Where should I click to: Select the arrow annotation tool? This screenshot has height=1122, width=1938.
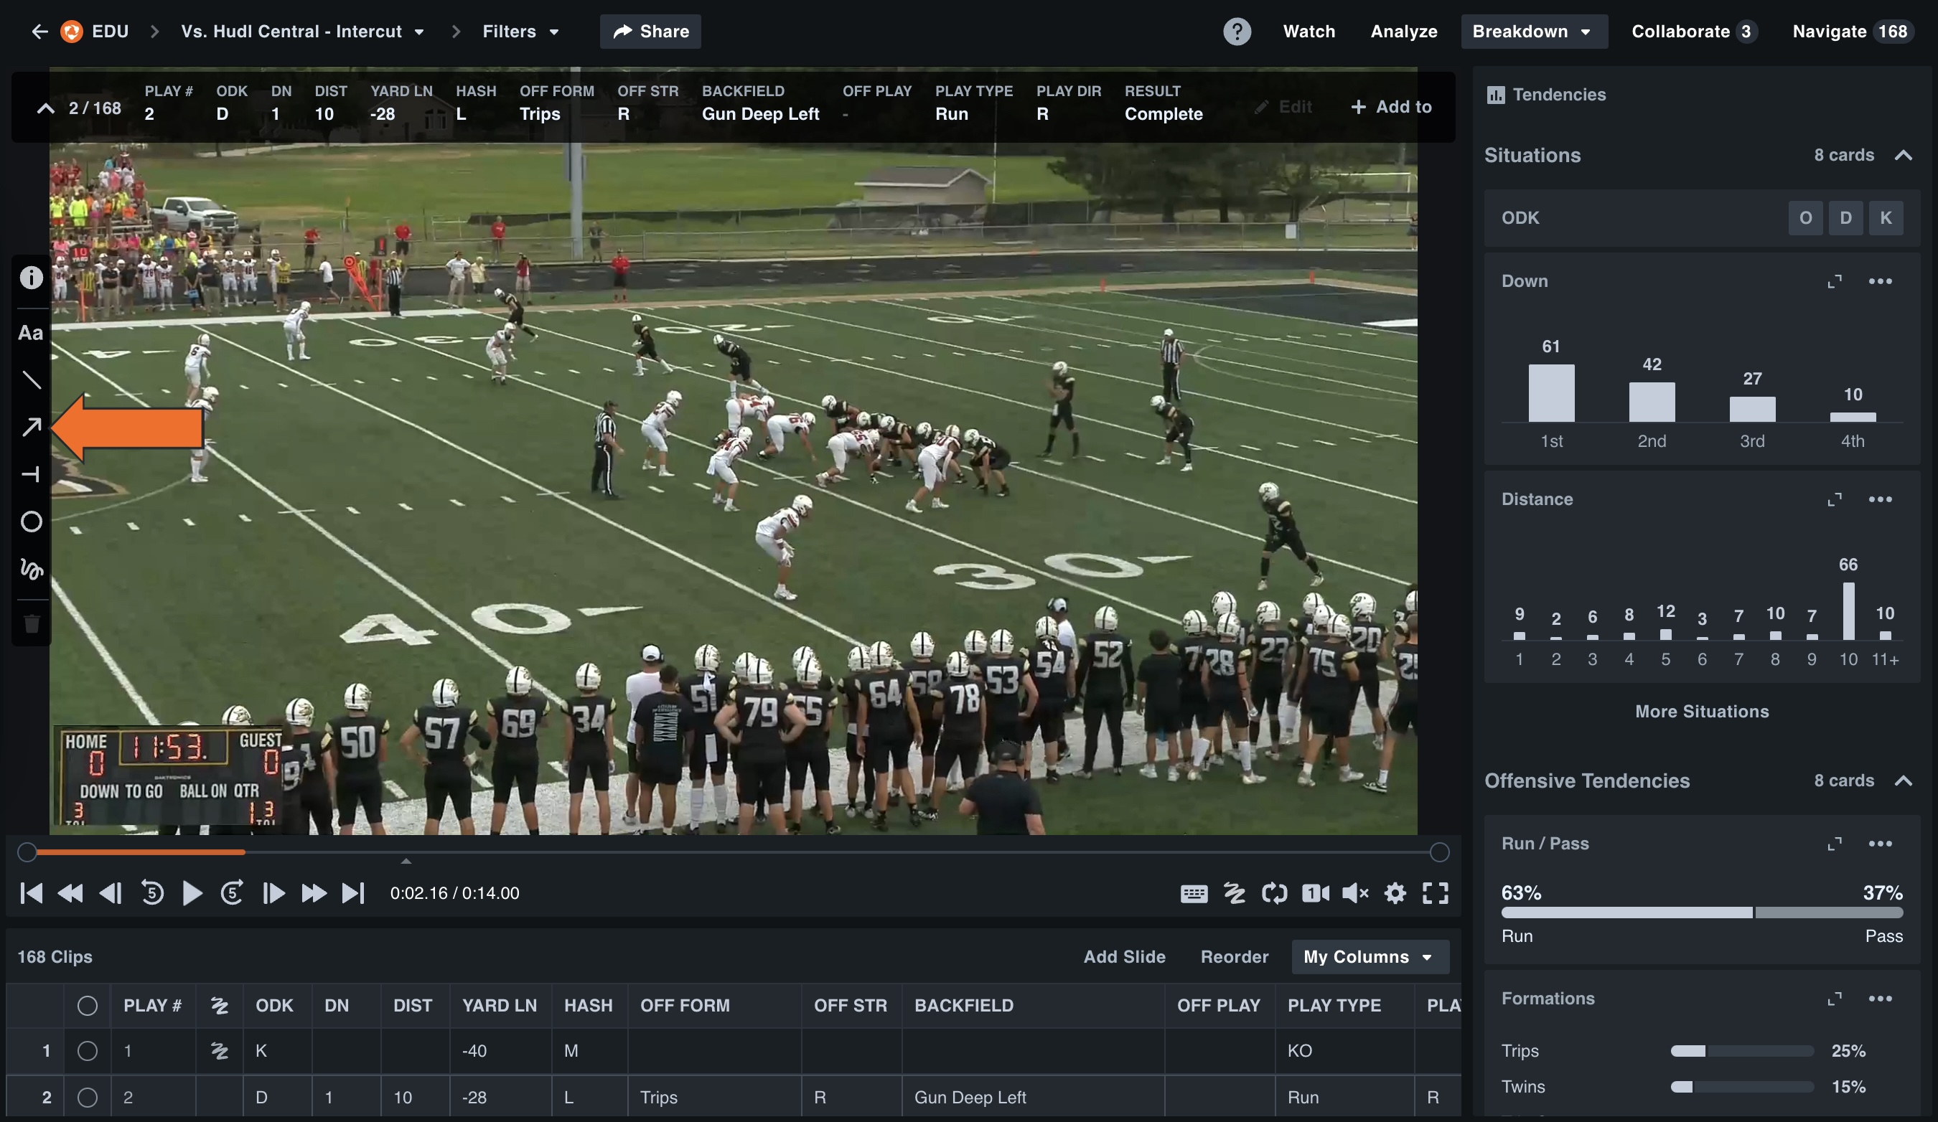tap(32, 428)
